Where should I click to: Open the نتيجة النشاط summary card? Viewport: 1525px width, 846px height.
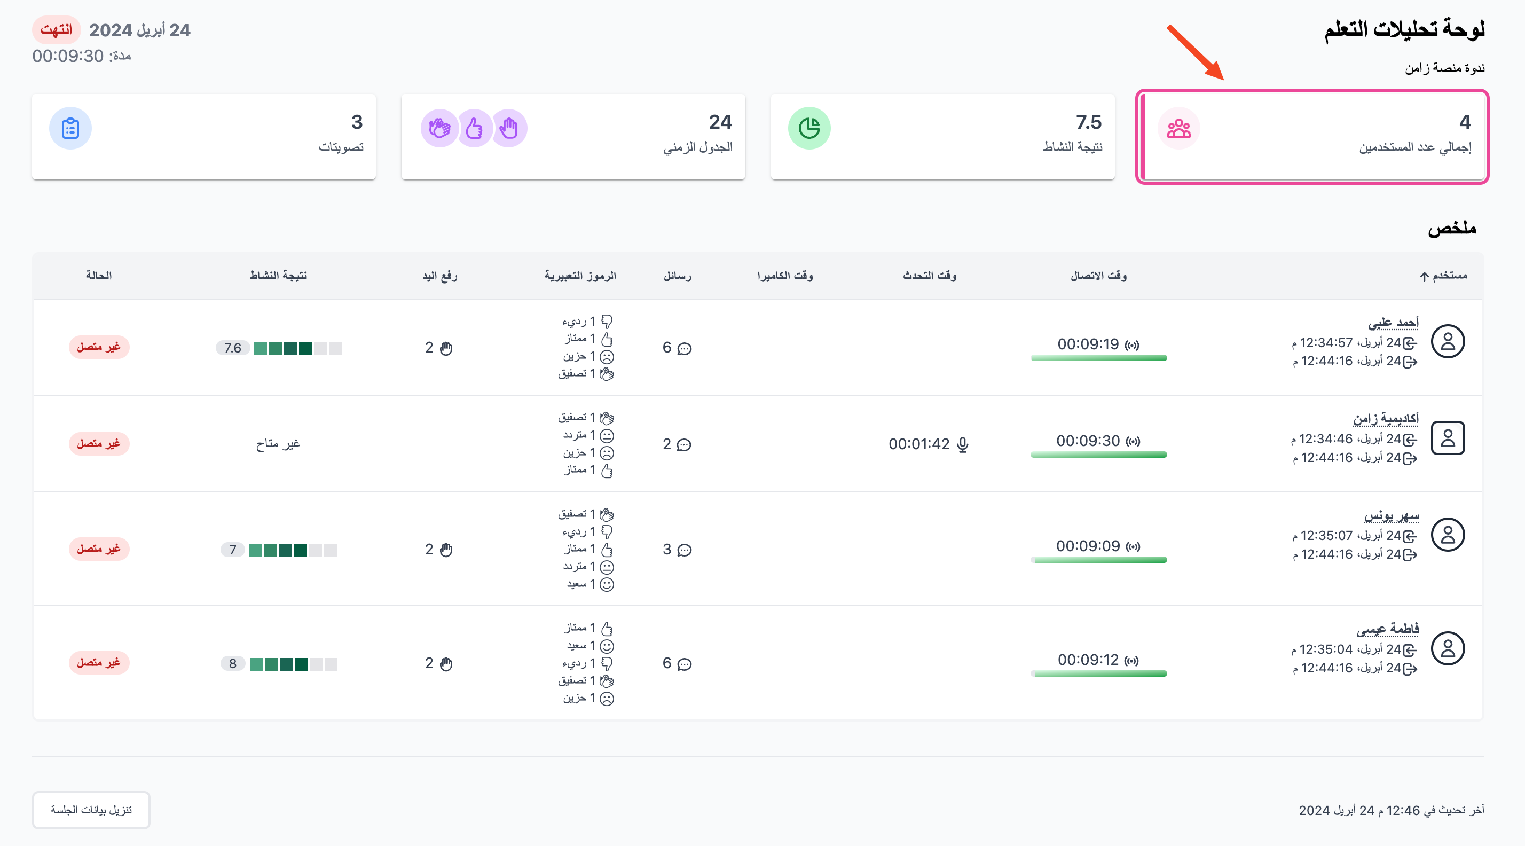[942, 137]
